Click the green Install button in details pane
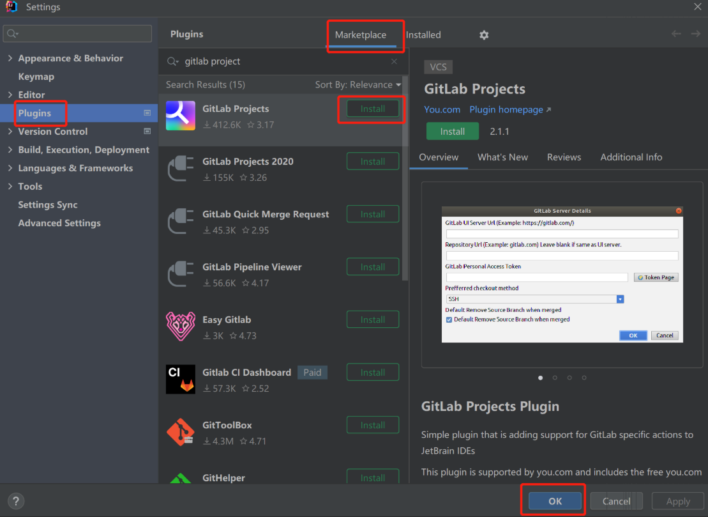 coord(453,132)
